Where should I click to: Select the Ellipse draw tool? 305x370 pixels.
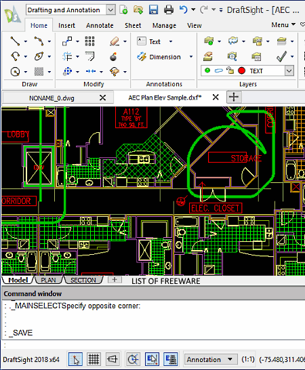pyautogui.click(x=39, y=56)
